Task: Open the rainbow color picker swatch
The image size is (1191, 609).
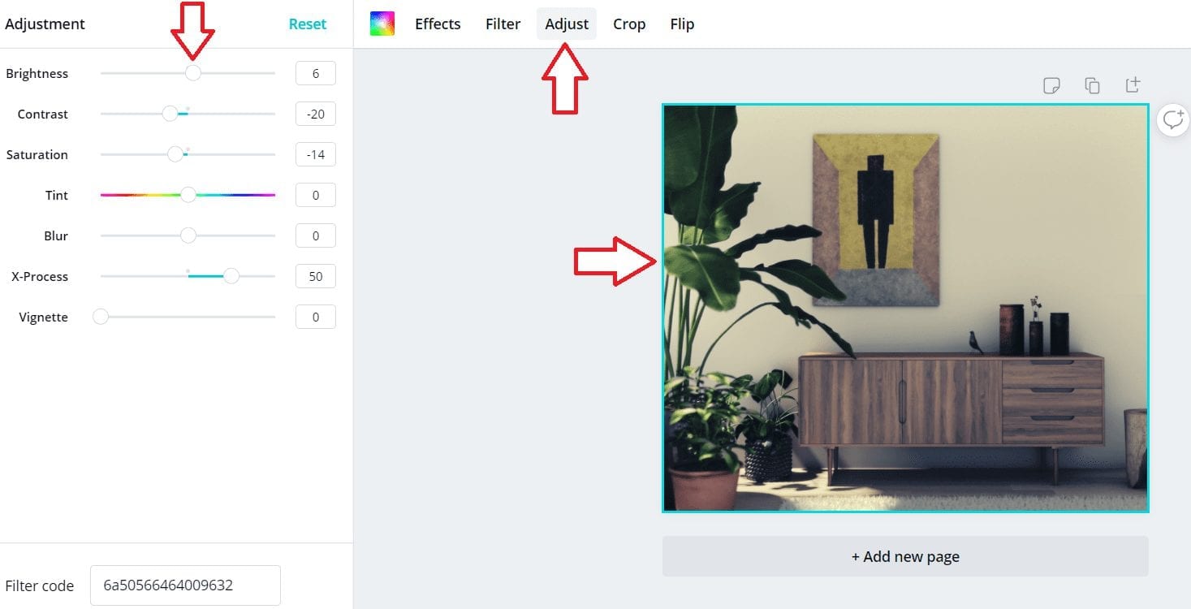Action: pos(382,24)
